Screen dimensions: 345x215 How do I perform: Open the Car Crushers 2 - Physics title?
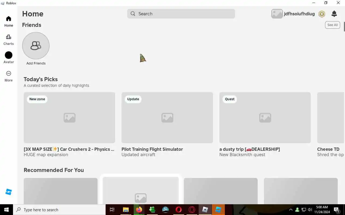pos(69,149)
